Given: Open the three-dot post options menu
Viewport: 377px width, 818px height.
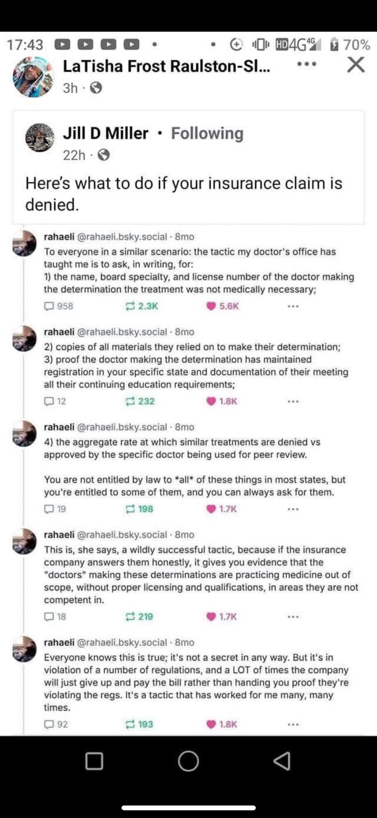Looking at the screenshot, I should (307, 64).
